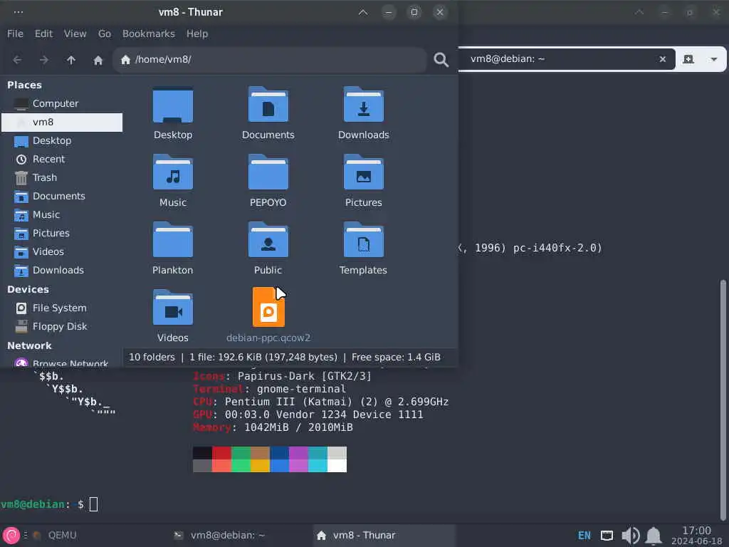This screenshot has width=729, height=547.
Task: Open Browse Network in sidebar
Action: pos(63,363)
